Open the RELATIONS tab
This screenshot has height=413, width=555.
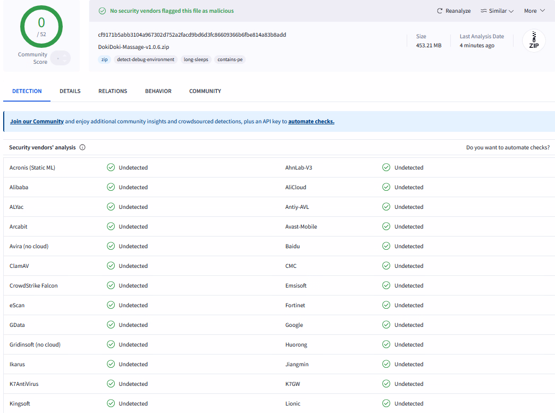[x=113, y=91]
